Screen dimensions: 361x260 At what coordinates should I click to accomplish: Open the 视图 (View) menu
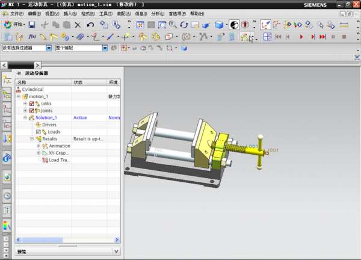click(x=52, y=14)
